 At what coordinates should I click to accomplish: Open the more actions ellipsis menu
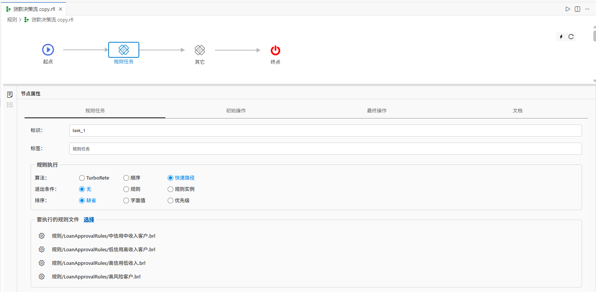pos(587,9)
